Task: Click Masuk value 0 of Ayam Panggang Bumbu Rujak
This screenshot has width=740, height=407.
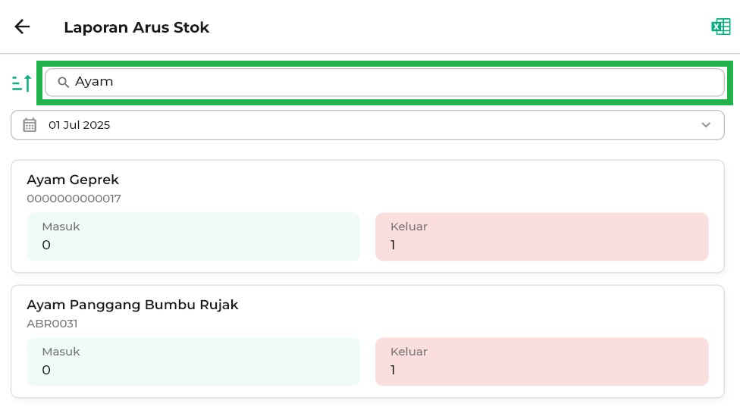Action: (x=46, y=370)
